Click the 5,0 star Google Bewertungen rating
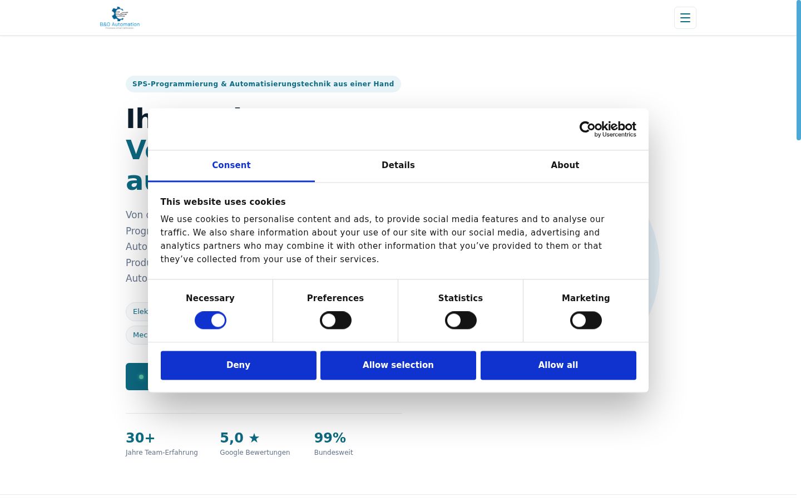This screenshot has width=801, height=501. click(255, 444)
